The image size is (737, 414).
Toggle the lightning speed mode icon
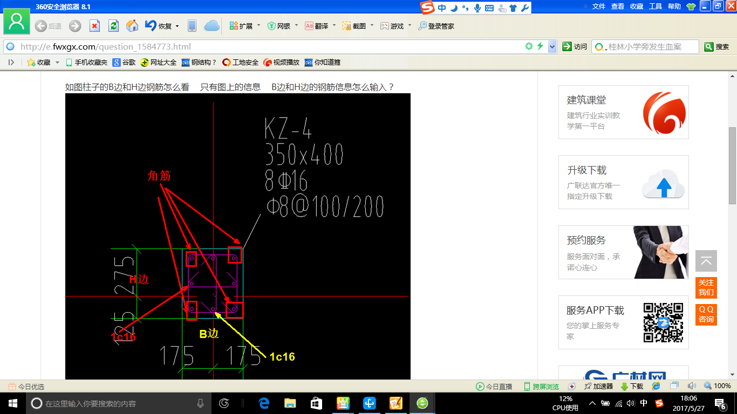pos(540,46)
